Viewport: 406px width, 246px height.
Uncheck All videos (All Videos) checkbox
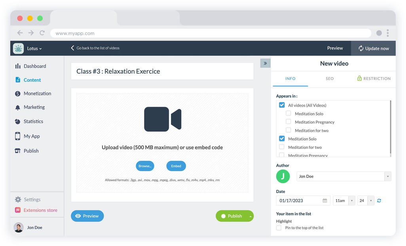282,105
